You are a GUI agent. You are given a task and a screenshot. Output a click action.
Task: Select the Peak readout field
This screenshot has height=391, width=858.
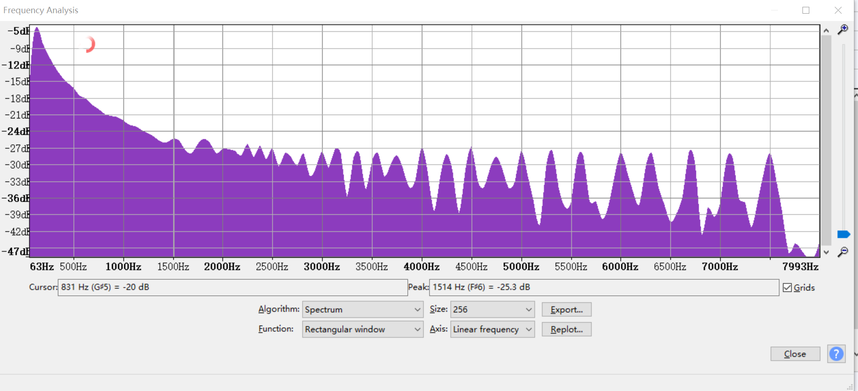[x=604, y=287]
